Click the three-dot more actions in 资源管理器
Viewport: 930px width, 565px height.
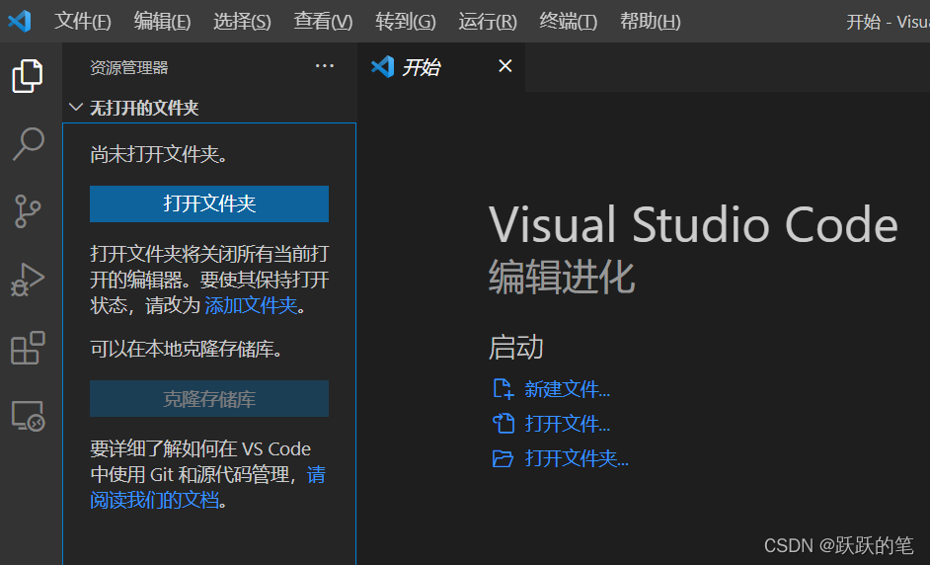(325, 66)
